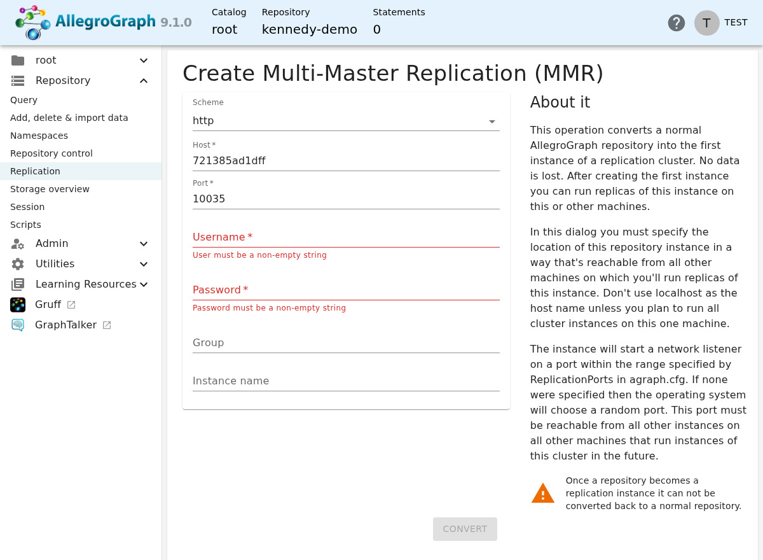Image resolution: width=763 pixels, height=560 pixels.
Task: Focus the Host field with 721385ad1dff
Action: (346, 161)
